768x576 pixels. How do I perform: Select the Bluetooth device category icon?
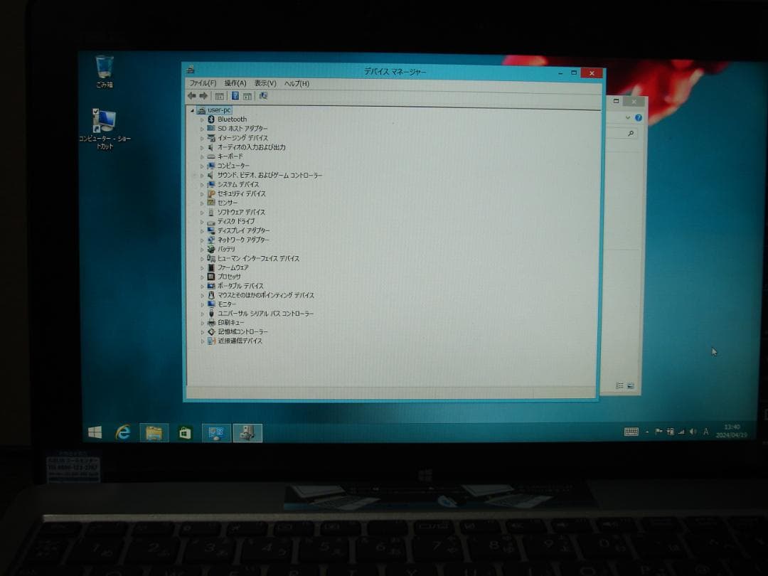[211, 119]
